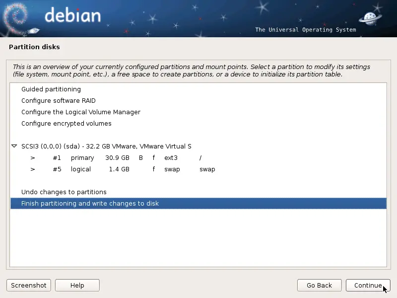Click the format flag f on partition #5
Viewport: 397px width, 298px height.
coord(154,169)
